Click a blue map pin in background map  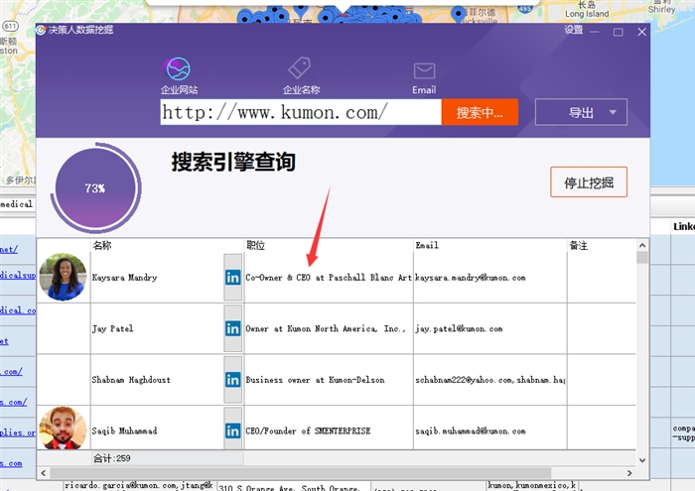click(459, 14)
